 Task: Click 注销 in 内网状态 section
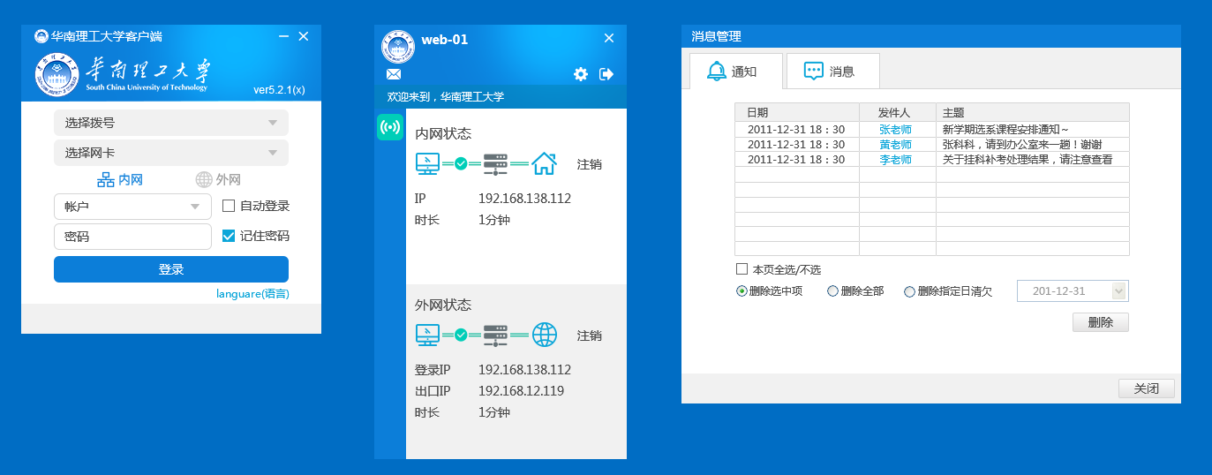click(590, 164)
